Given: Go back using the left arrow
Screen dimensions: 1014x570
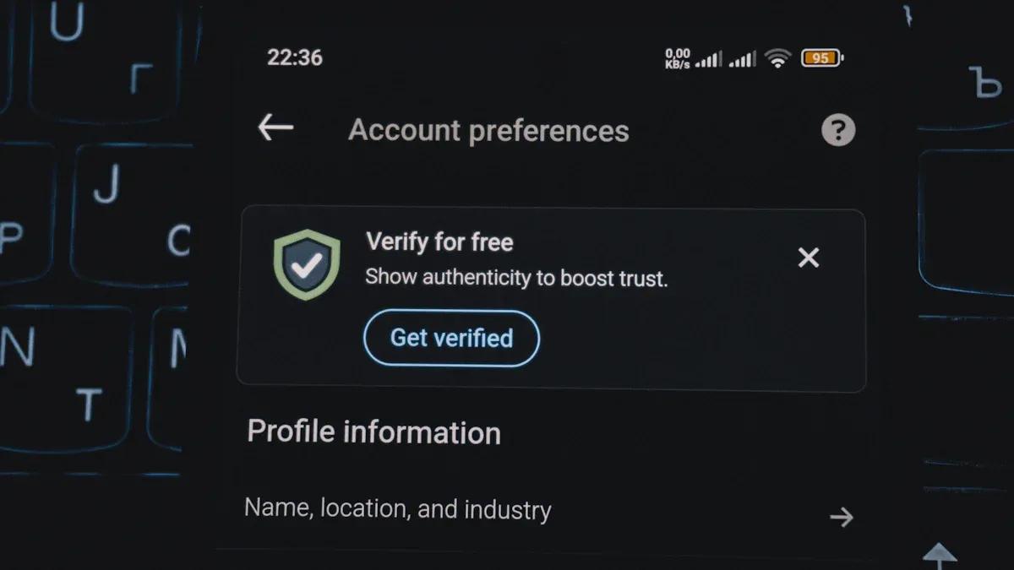Looking at the screenshot, I should click(275, 128).
